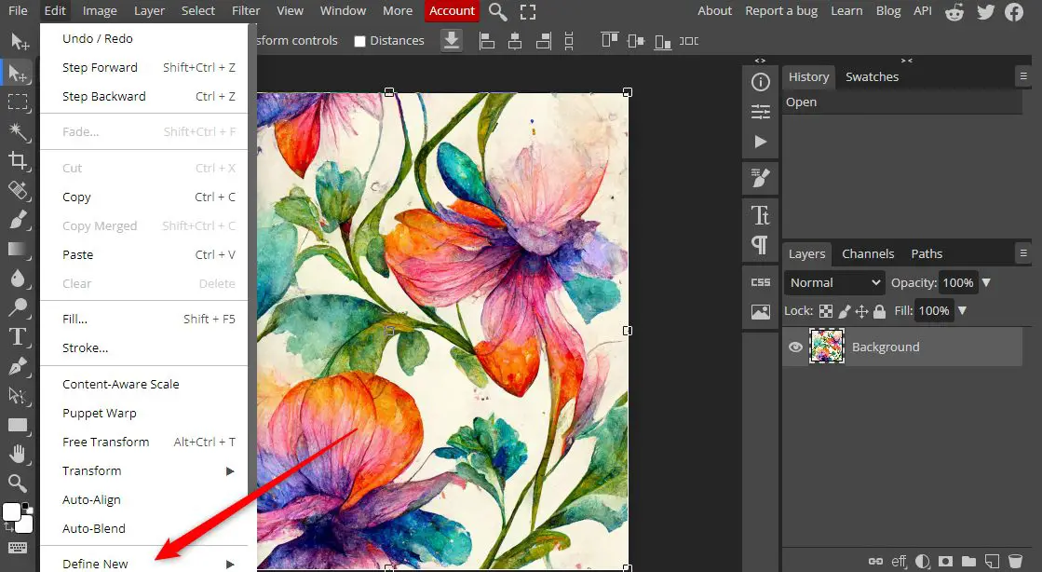Select the Crop tool

(19, 161)
